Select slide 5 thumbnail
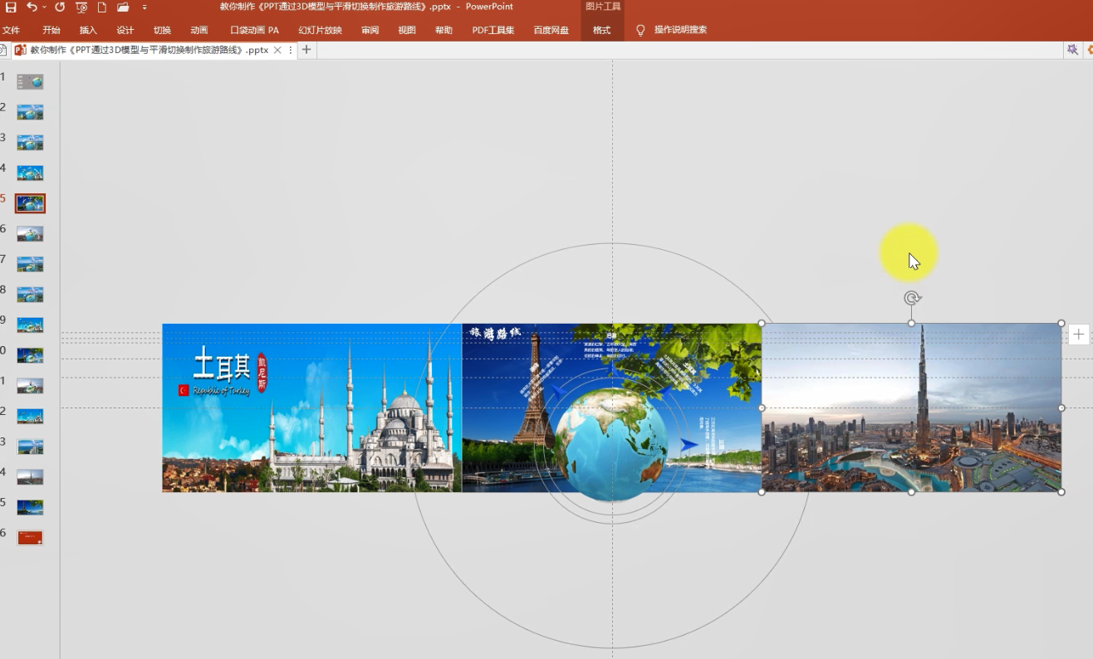 [x=30, y=203]
